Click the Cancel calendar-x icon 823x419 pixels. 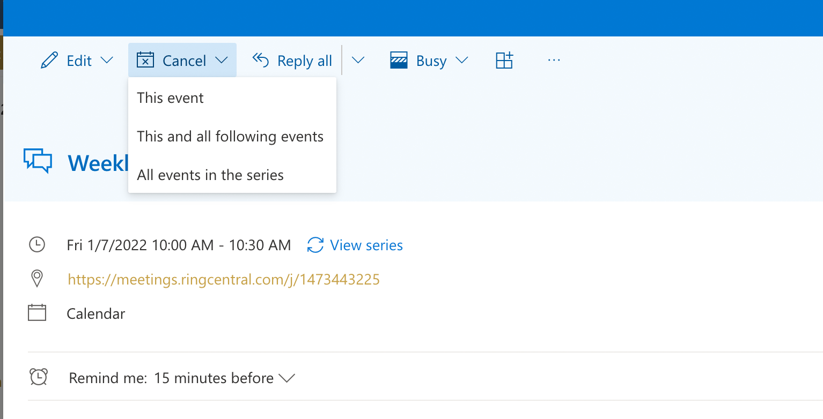tap(145, 60)
